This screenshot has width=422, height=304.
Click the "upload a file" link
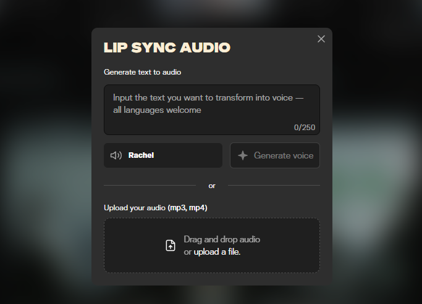click(x=217, y=252)
